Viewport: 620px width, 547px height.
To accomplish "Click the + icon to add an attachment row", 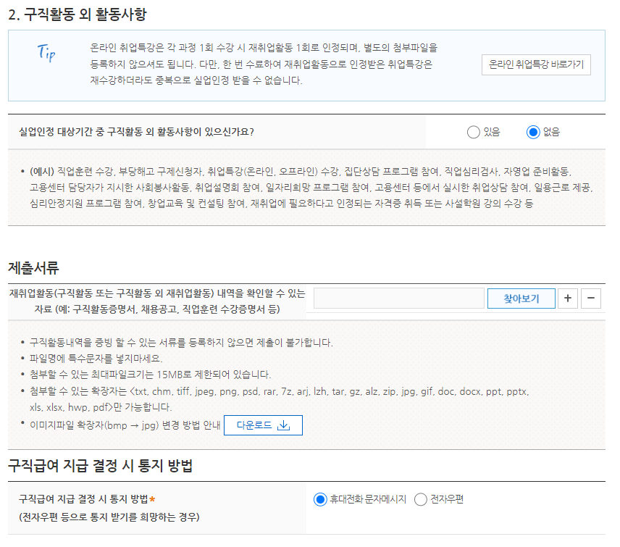I will click(x=568, y=298).
